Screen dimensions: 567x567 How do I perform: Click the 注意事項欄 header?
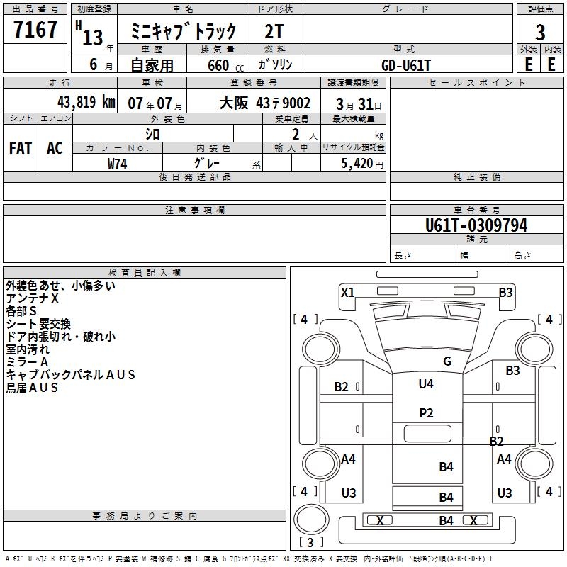click(194, 210)
